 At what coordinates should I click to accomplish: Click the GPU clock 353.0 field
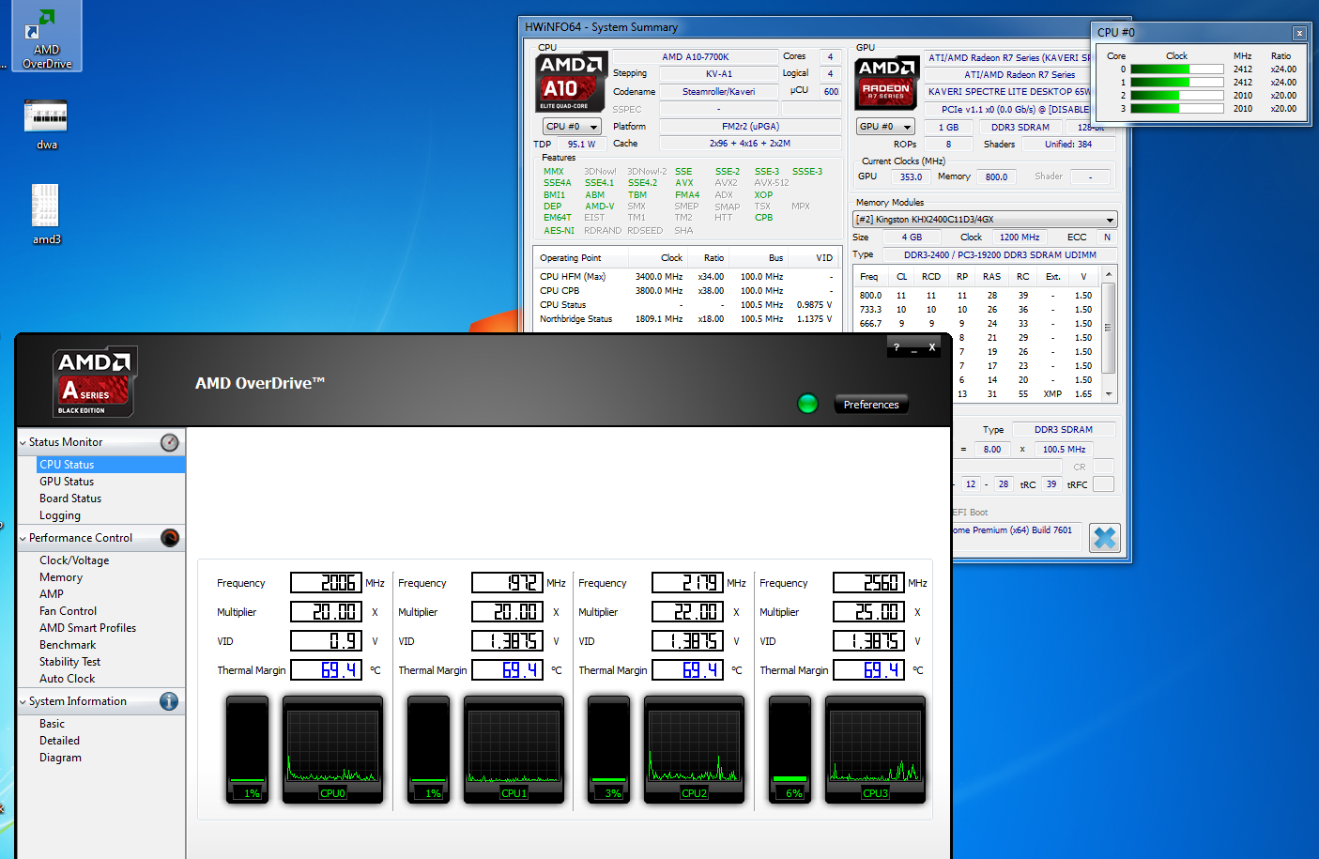click(x=911, y=176)
